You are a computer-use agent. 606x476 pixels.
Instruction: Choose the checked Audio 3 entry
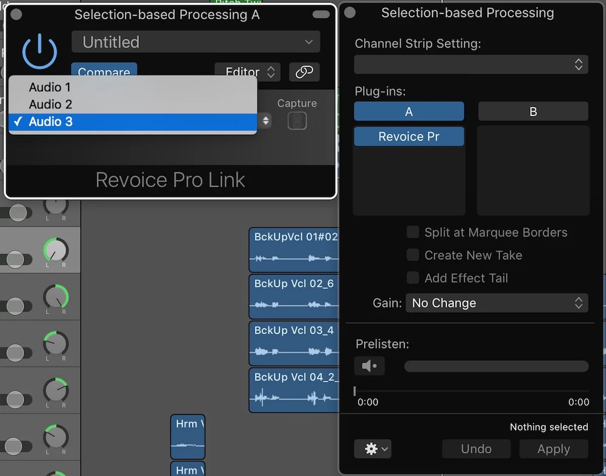pyautogui.click(x=132, y=122)
